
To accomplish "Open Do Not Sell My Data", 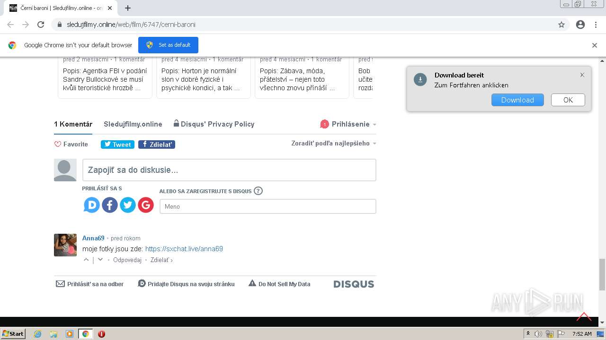I will coord(279,284).
